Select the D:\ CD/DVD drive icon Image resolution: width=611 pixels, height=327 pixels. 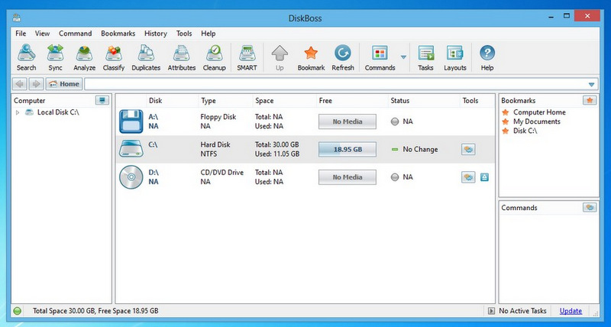click(131, 177)
